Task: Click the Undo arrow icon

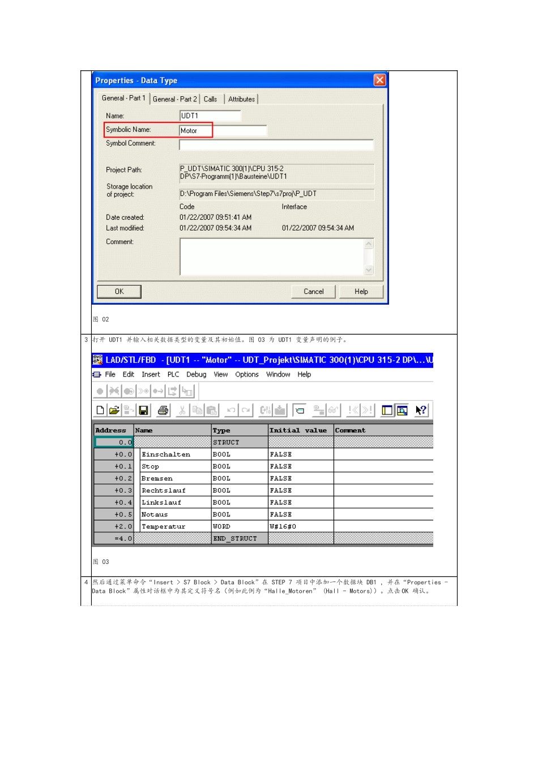Action: pos(231,411)
